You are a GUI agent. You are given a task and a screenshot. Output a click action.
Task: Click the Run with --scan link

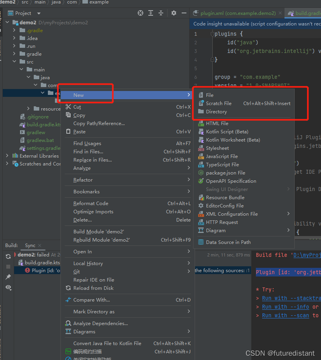click(285, 315)
